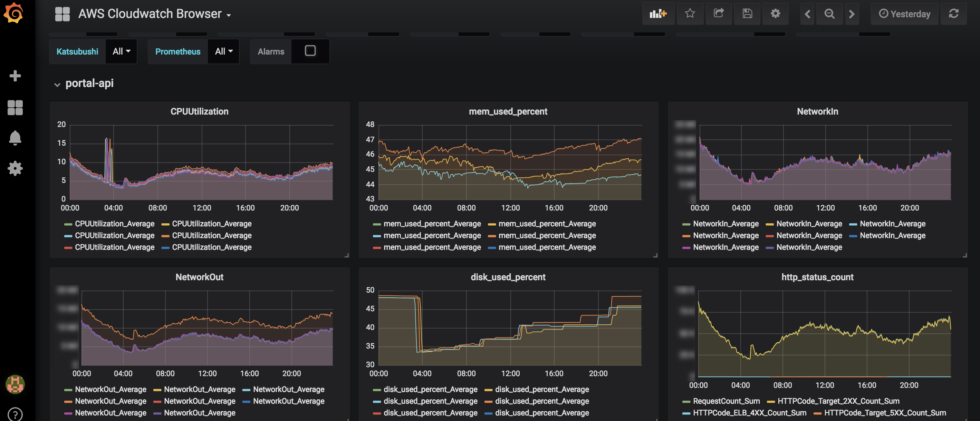Click the Add panel icon
The image size is (980, 421).
click(x=658, y=14)
